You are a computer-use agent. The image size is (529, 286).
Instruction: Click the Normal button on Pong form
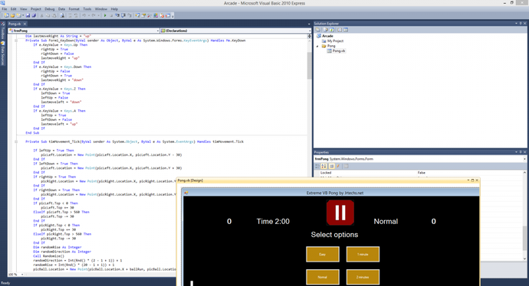point(323,277)
